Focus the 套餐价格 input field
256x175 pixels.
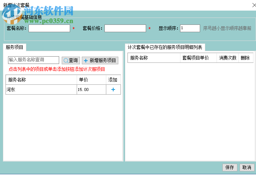[x=125, y=28]
